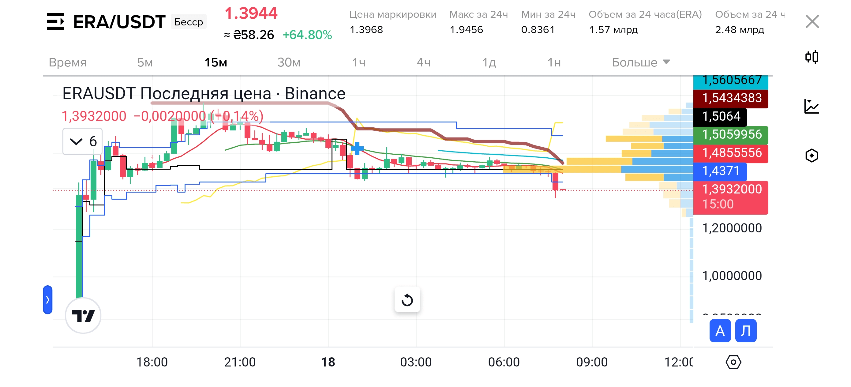
Task: Click the 18:00 time axis label
Action: [152, 362]
